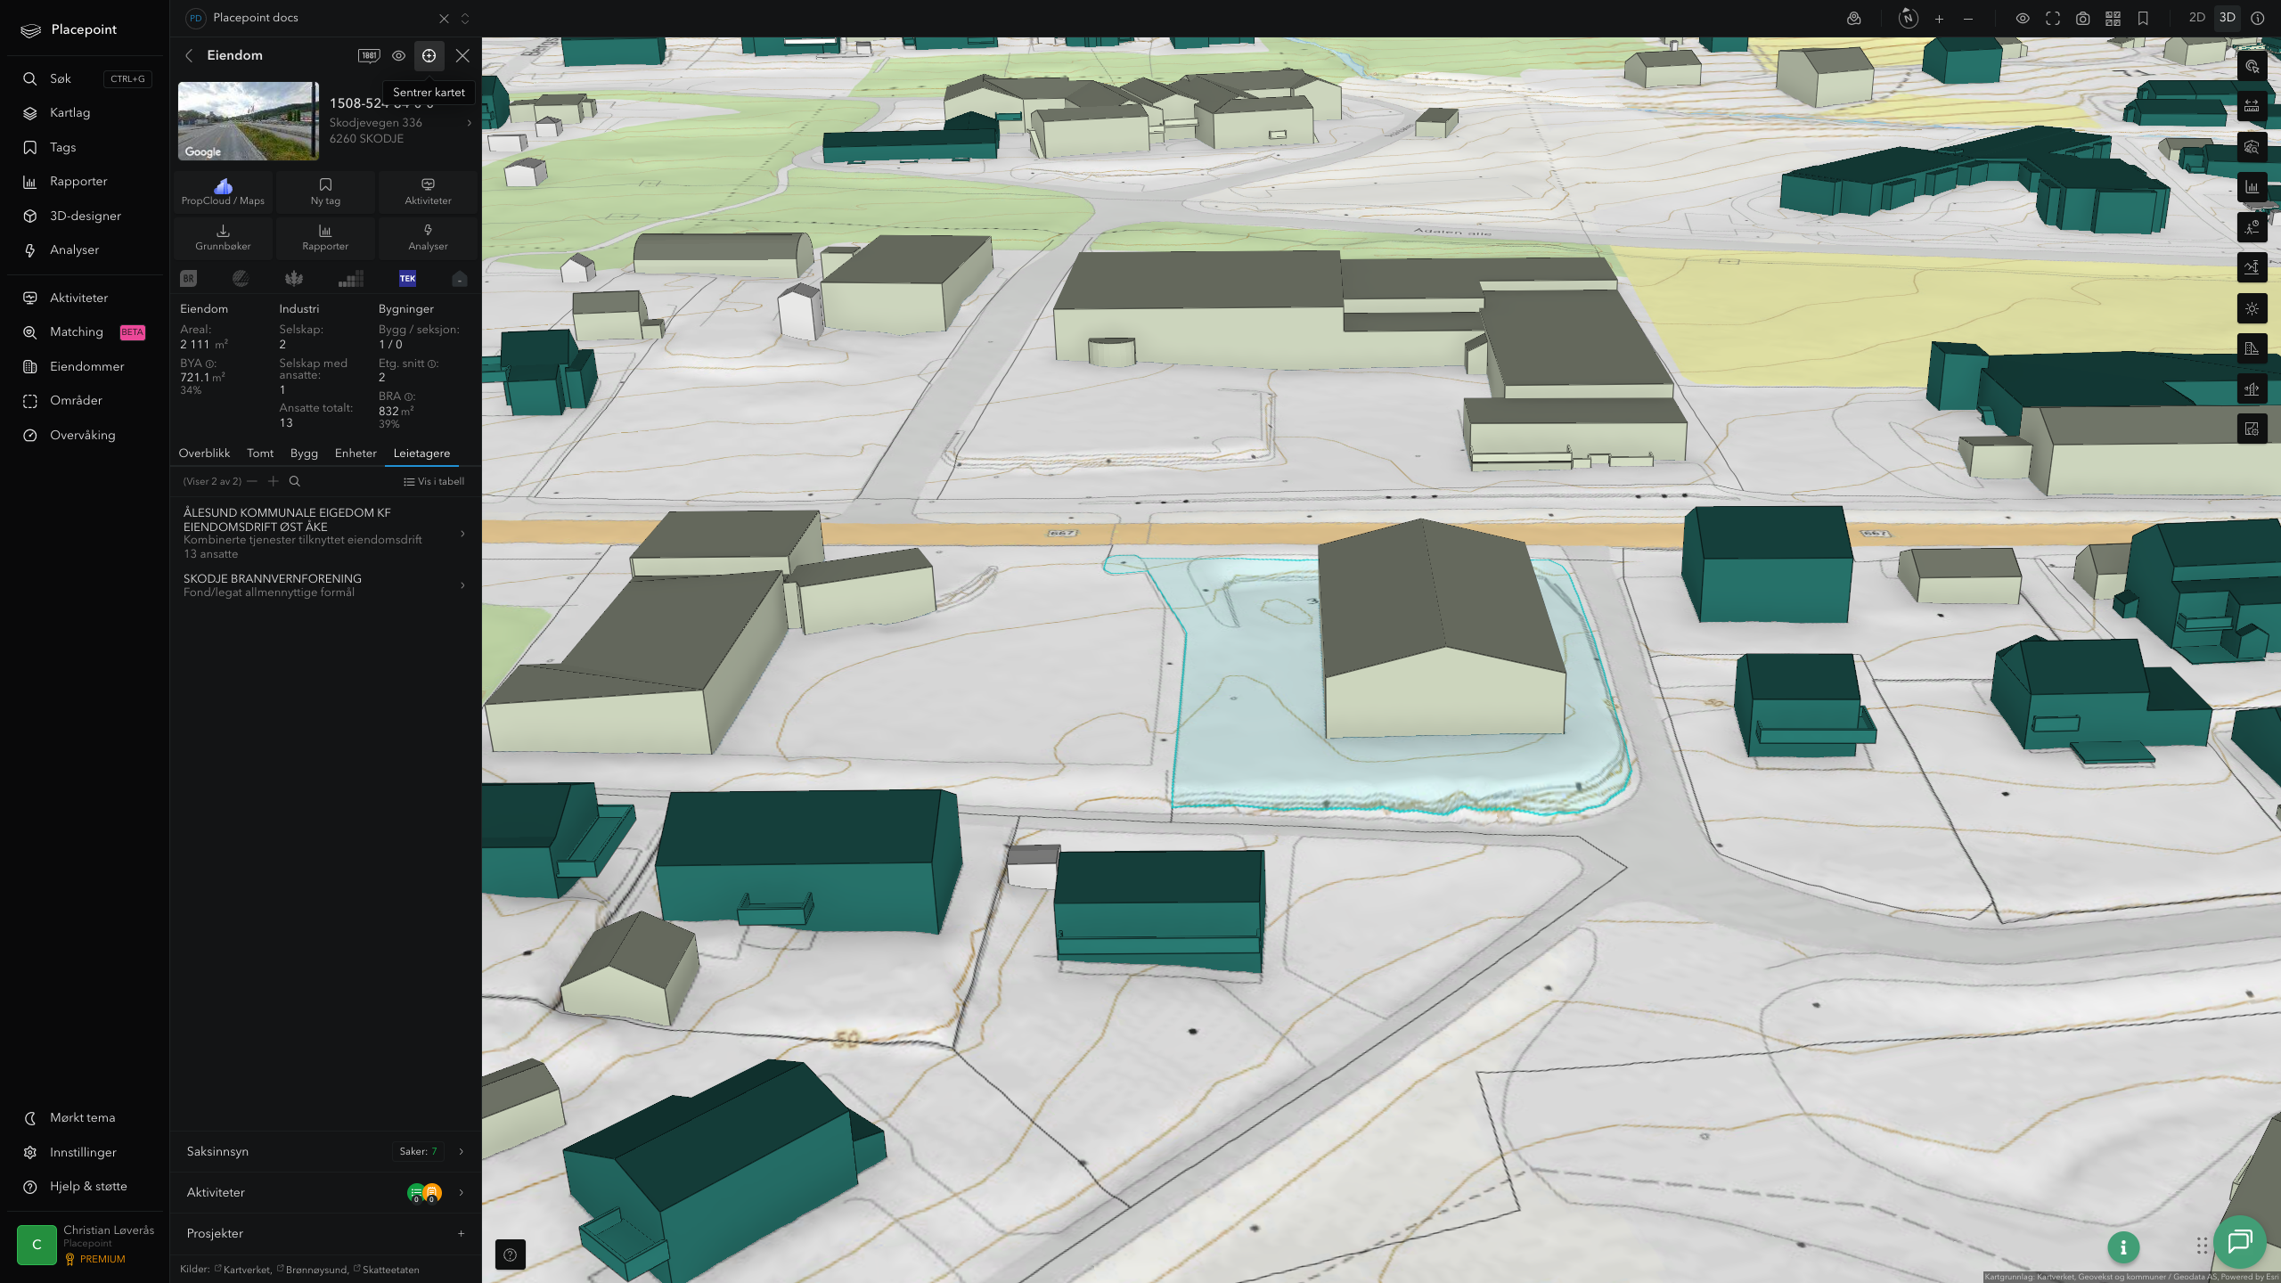Open the basemap gallery grid icon
The image size is (2281, 1283).
point(2113,18)
